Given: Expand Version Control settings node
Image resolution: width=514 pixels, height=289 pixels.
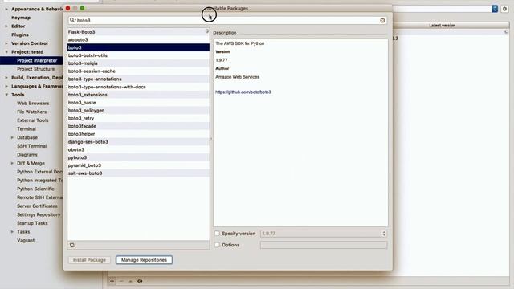Looking at the screenshot, I should pos(6,43).
